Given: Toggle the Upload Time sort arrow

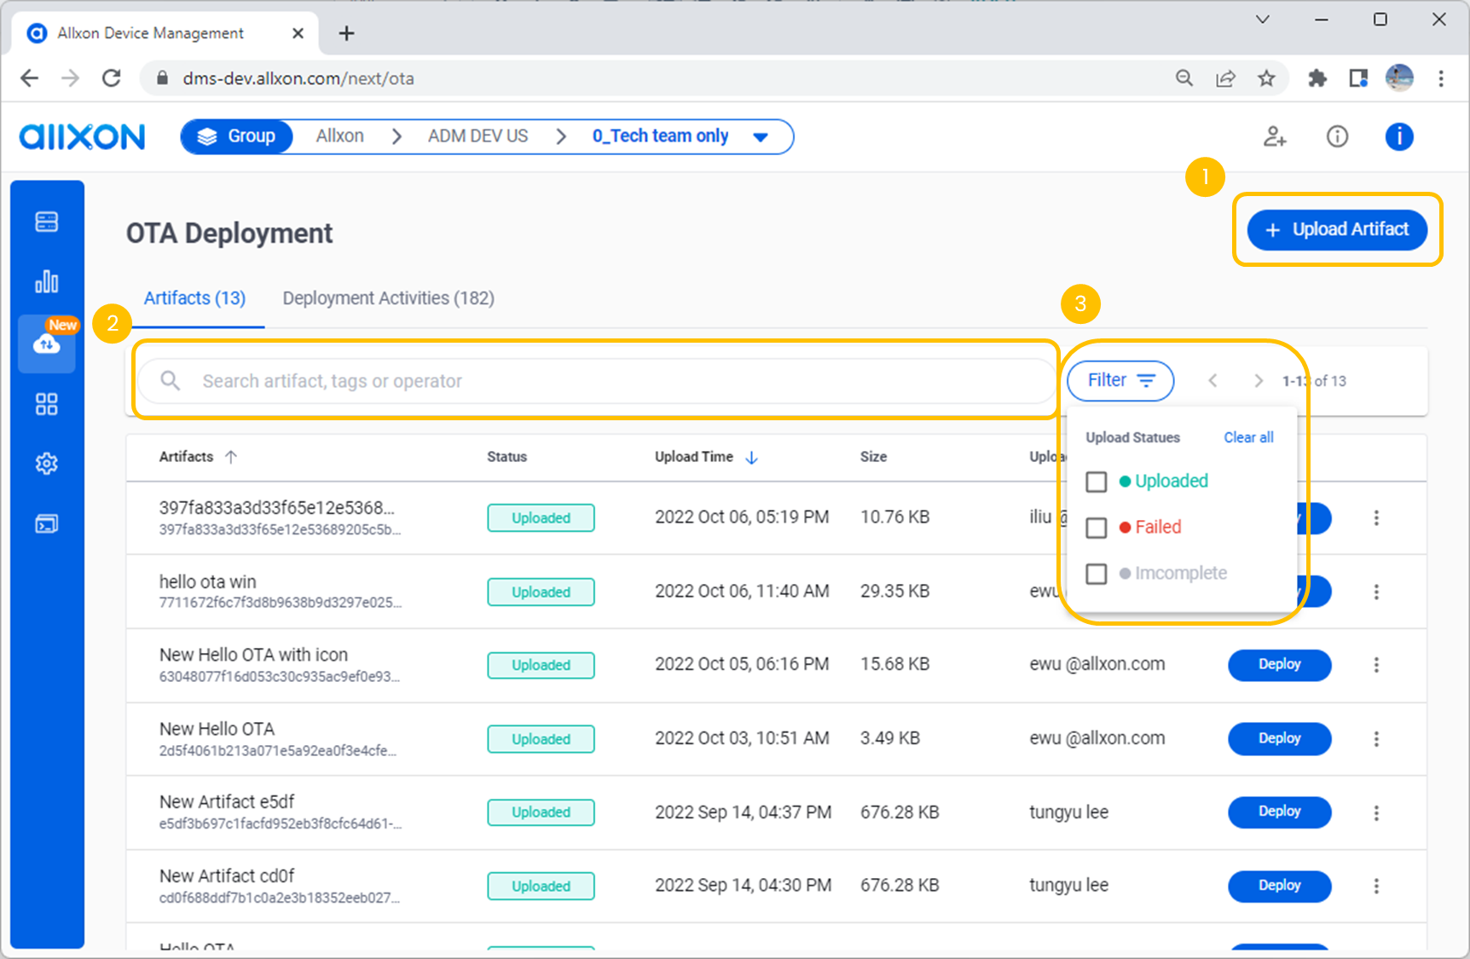Looking at the screenshot, I should click(x=751, y=457).
